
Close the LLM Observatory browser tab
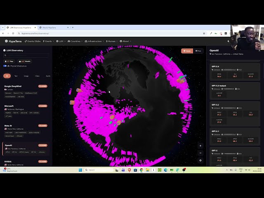point(35,28)
